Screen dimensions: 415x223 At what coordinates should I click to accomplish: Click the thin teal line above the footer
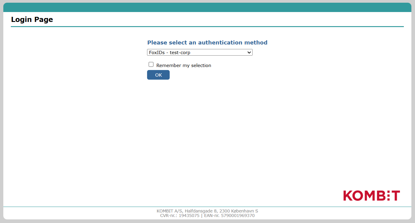tap(207, 207)
